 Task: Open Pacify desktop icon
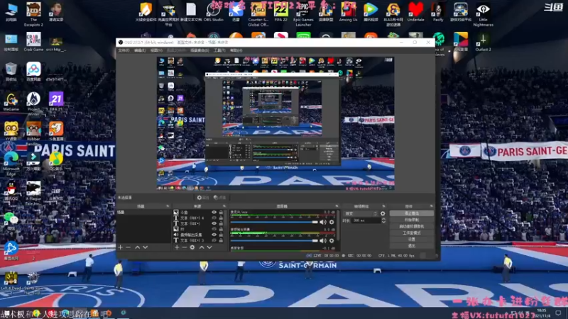coord(438,12)
